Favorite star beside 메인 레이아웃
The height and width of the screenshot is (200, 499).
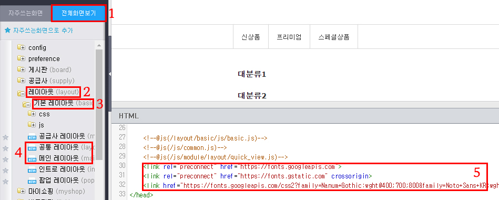tap(5, 159)
